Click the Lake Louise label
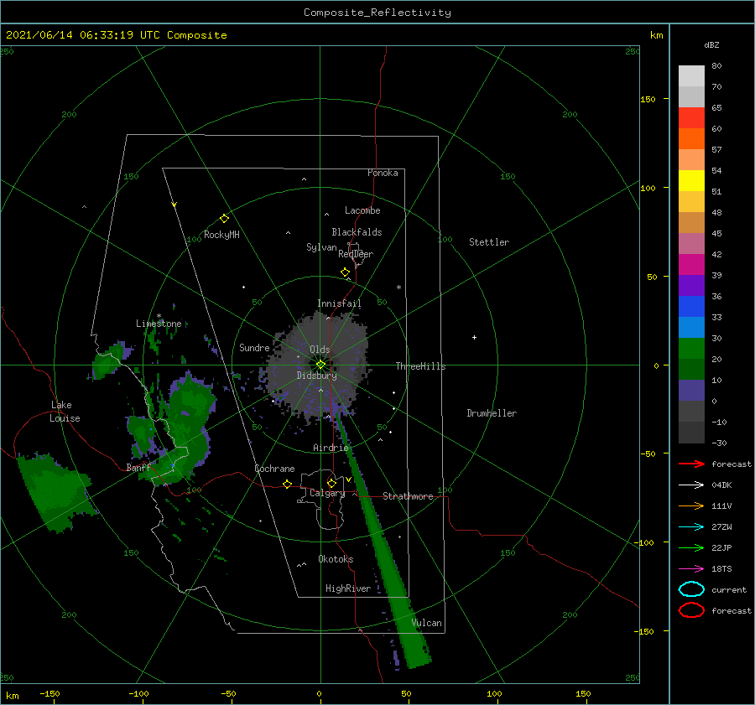Image resolution: width=755 pixels, height=705 pixels. coord(65,412)
